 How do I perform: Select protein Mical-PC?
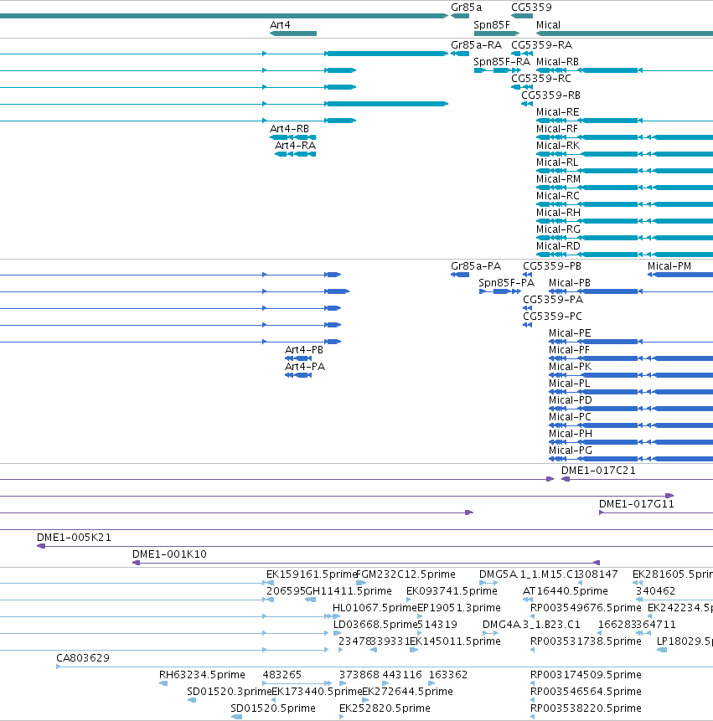click(570, 417)
